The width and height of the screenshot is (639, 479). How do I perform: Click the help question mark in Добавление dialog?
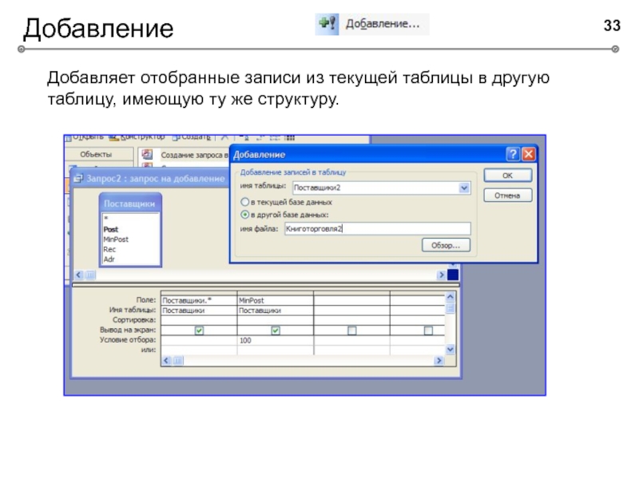(x=513, y=154)
